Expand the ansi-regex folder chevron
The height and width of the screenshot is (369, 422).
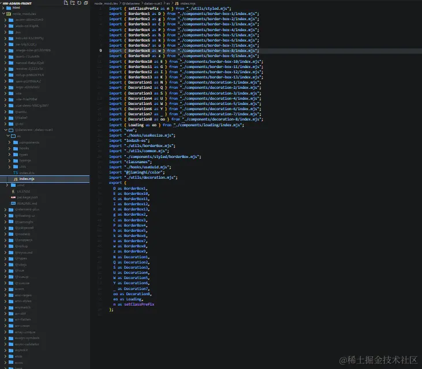click(5, 295)
